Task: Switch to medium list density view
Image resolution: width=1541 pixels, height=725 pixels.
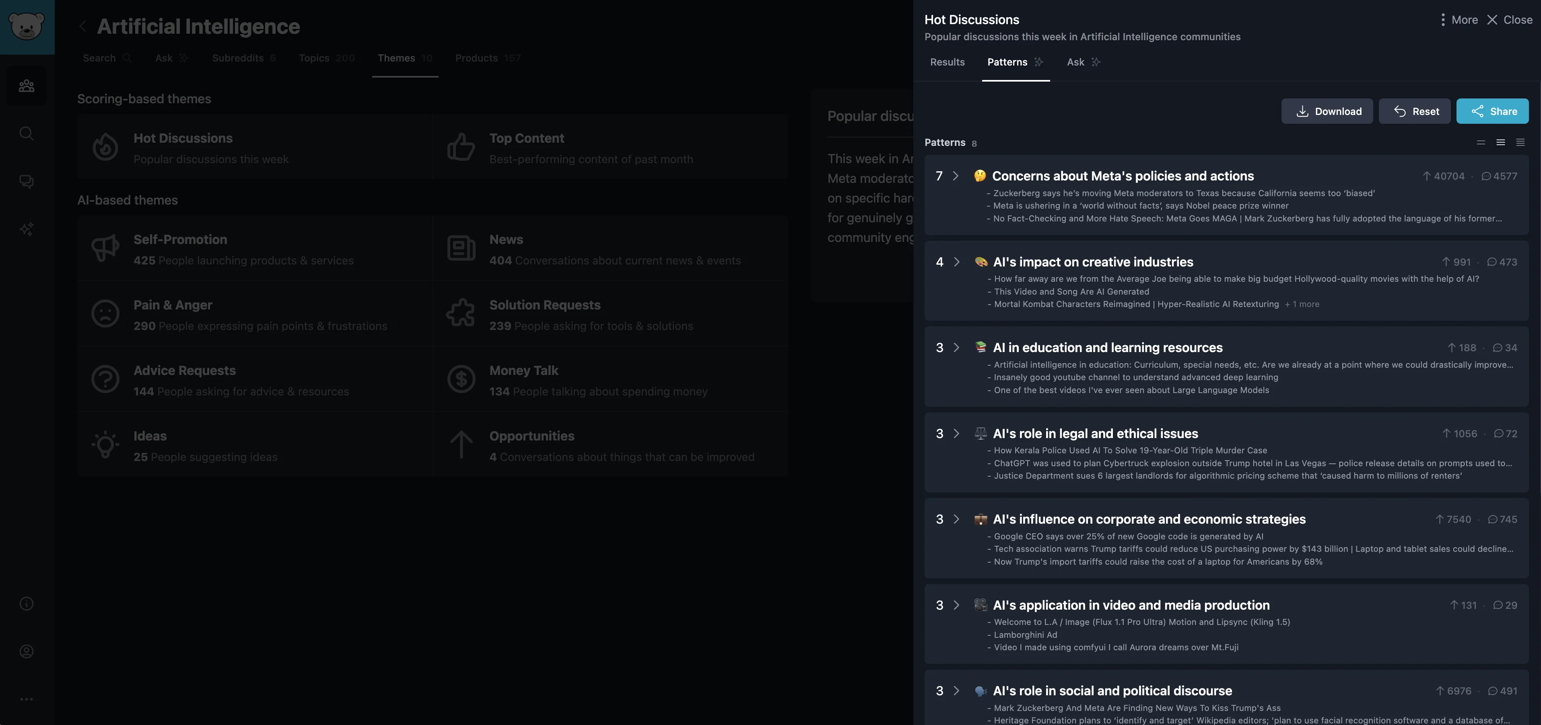Action: tap(1500, 142)
